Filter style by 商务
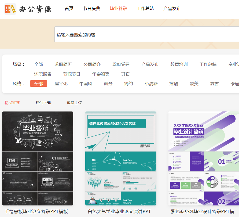 tap(108, 84)
